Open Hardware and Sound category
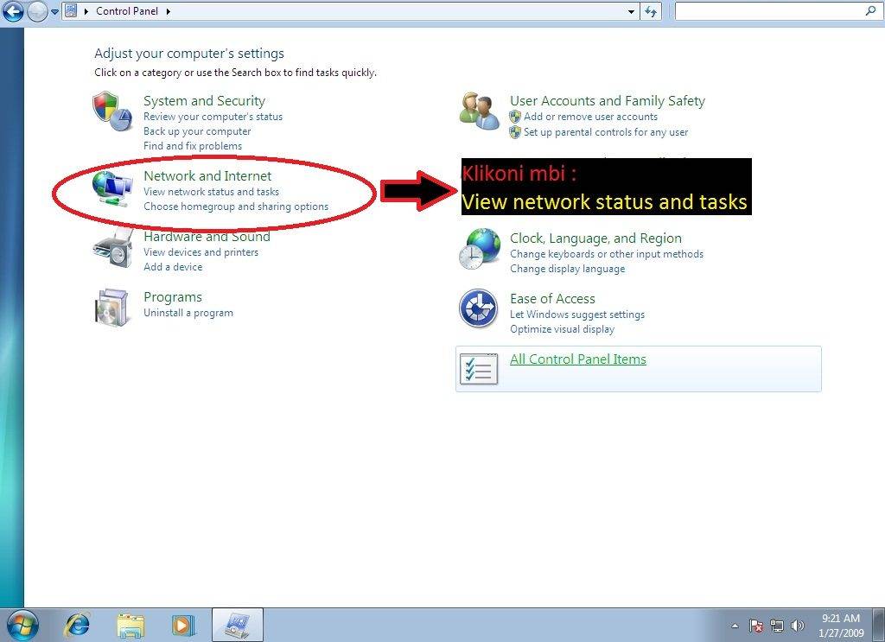The height and width of the screenshot is (642, 885). click(207, 237)
